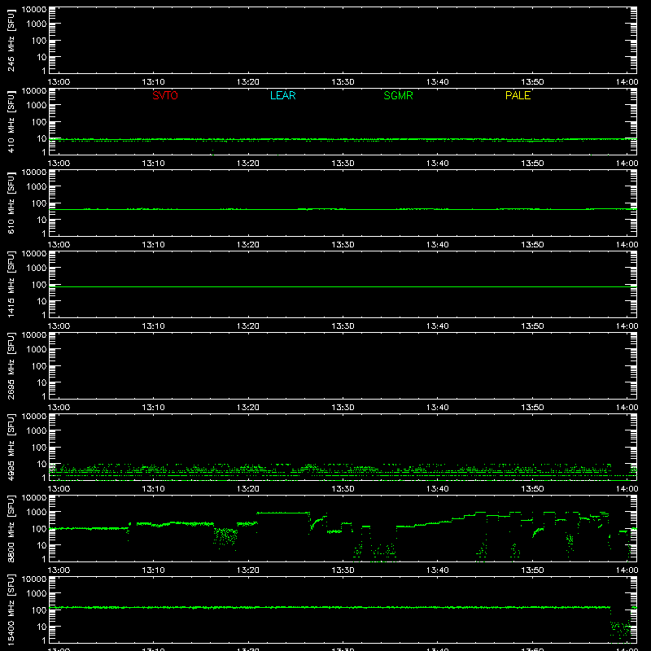This screenshot has height=651, width=651.
Task: Click the 410 MHz [SFU] axis label
Action: click(11, 121)
